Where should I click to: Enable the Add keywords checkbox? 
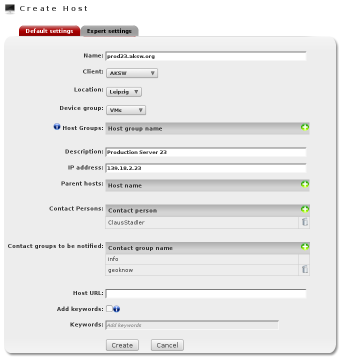tap(109, 309)
